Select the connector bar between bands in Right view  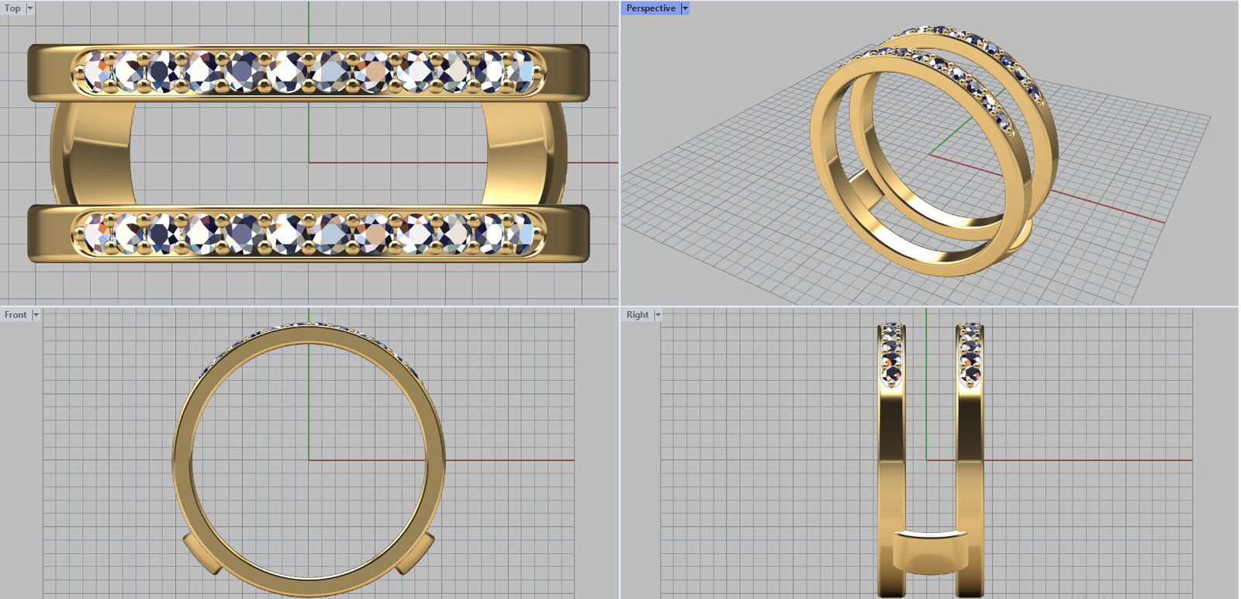tap(930, 551)
